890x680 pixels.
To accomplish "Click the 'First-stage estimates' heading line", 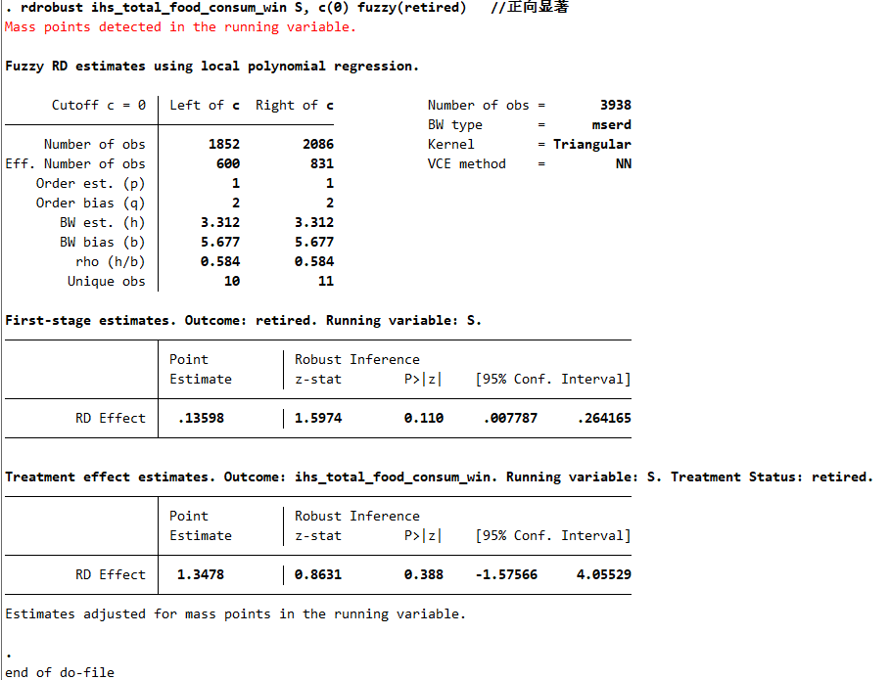I will pos(244,321).
